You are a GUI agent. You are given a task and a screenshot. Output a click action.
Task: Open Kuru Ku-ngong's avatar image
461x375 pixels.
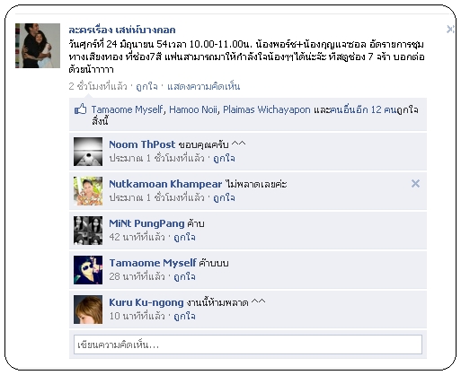point(88,310)
